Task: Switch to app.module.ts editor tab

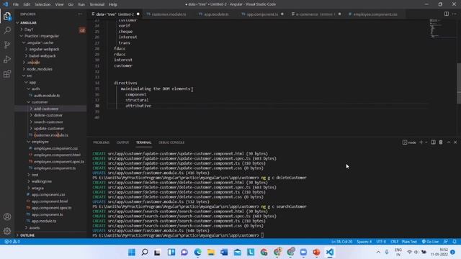Action: pyautogui.click(x=216, y=14)
